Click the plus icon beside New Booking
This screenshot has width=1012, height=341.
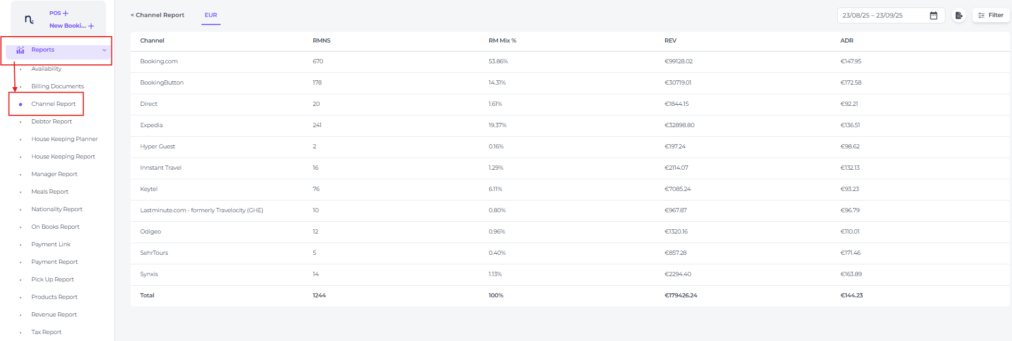tap(91, 26)
